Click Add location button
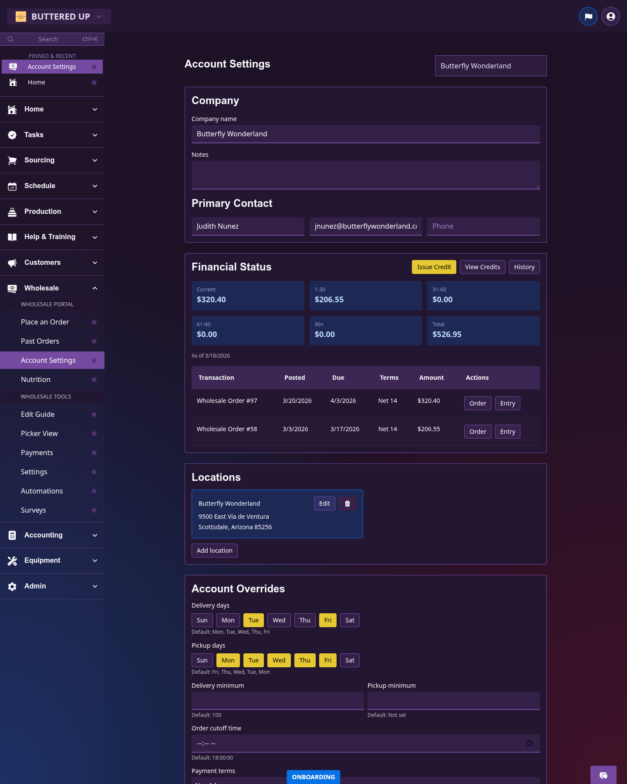The height and width of the screenshot is (784, 627). click(215, 551)
